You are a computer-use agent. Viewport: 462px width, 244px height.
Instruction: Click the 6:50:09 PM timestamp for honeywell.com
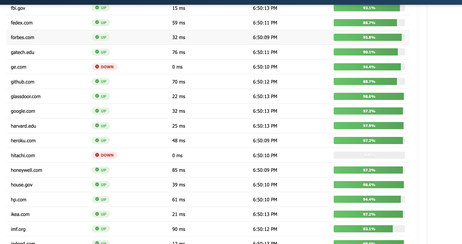coord(265,170)
